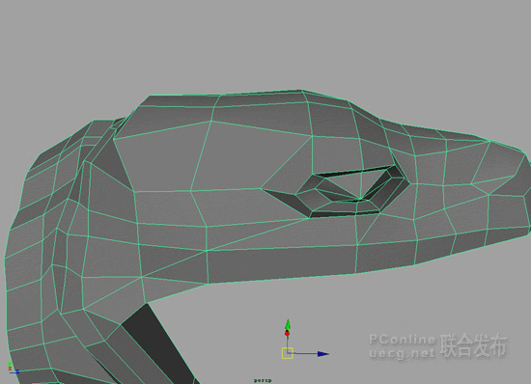Click the XYZ view axis indicator

pos(14,368)
